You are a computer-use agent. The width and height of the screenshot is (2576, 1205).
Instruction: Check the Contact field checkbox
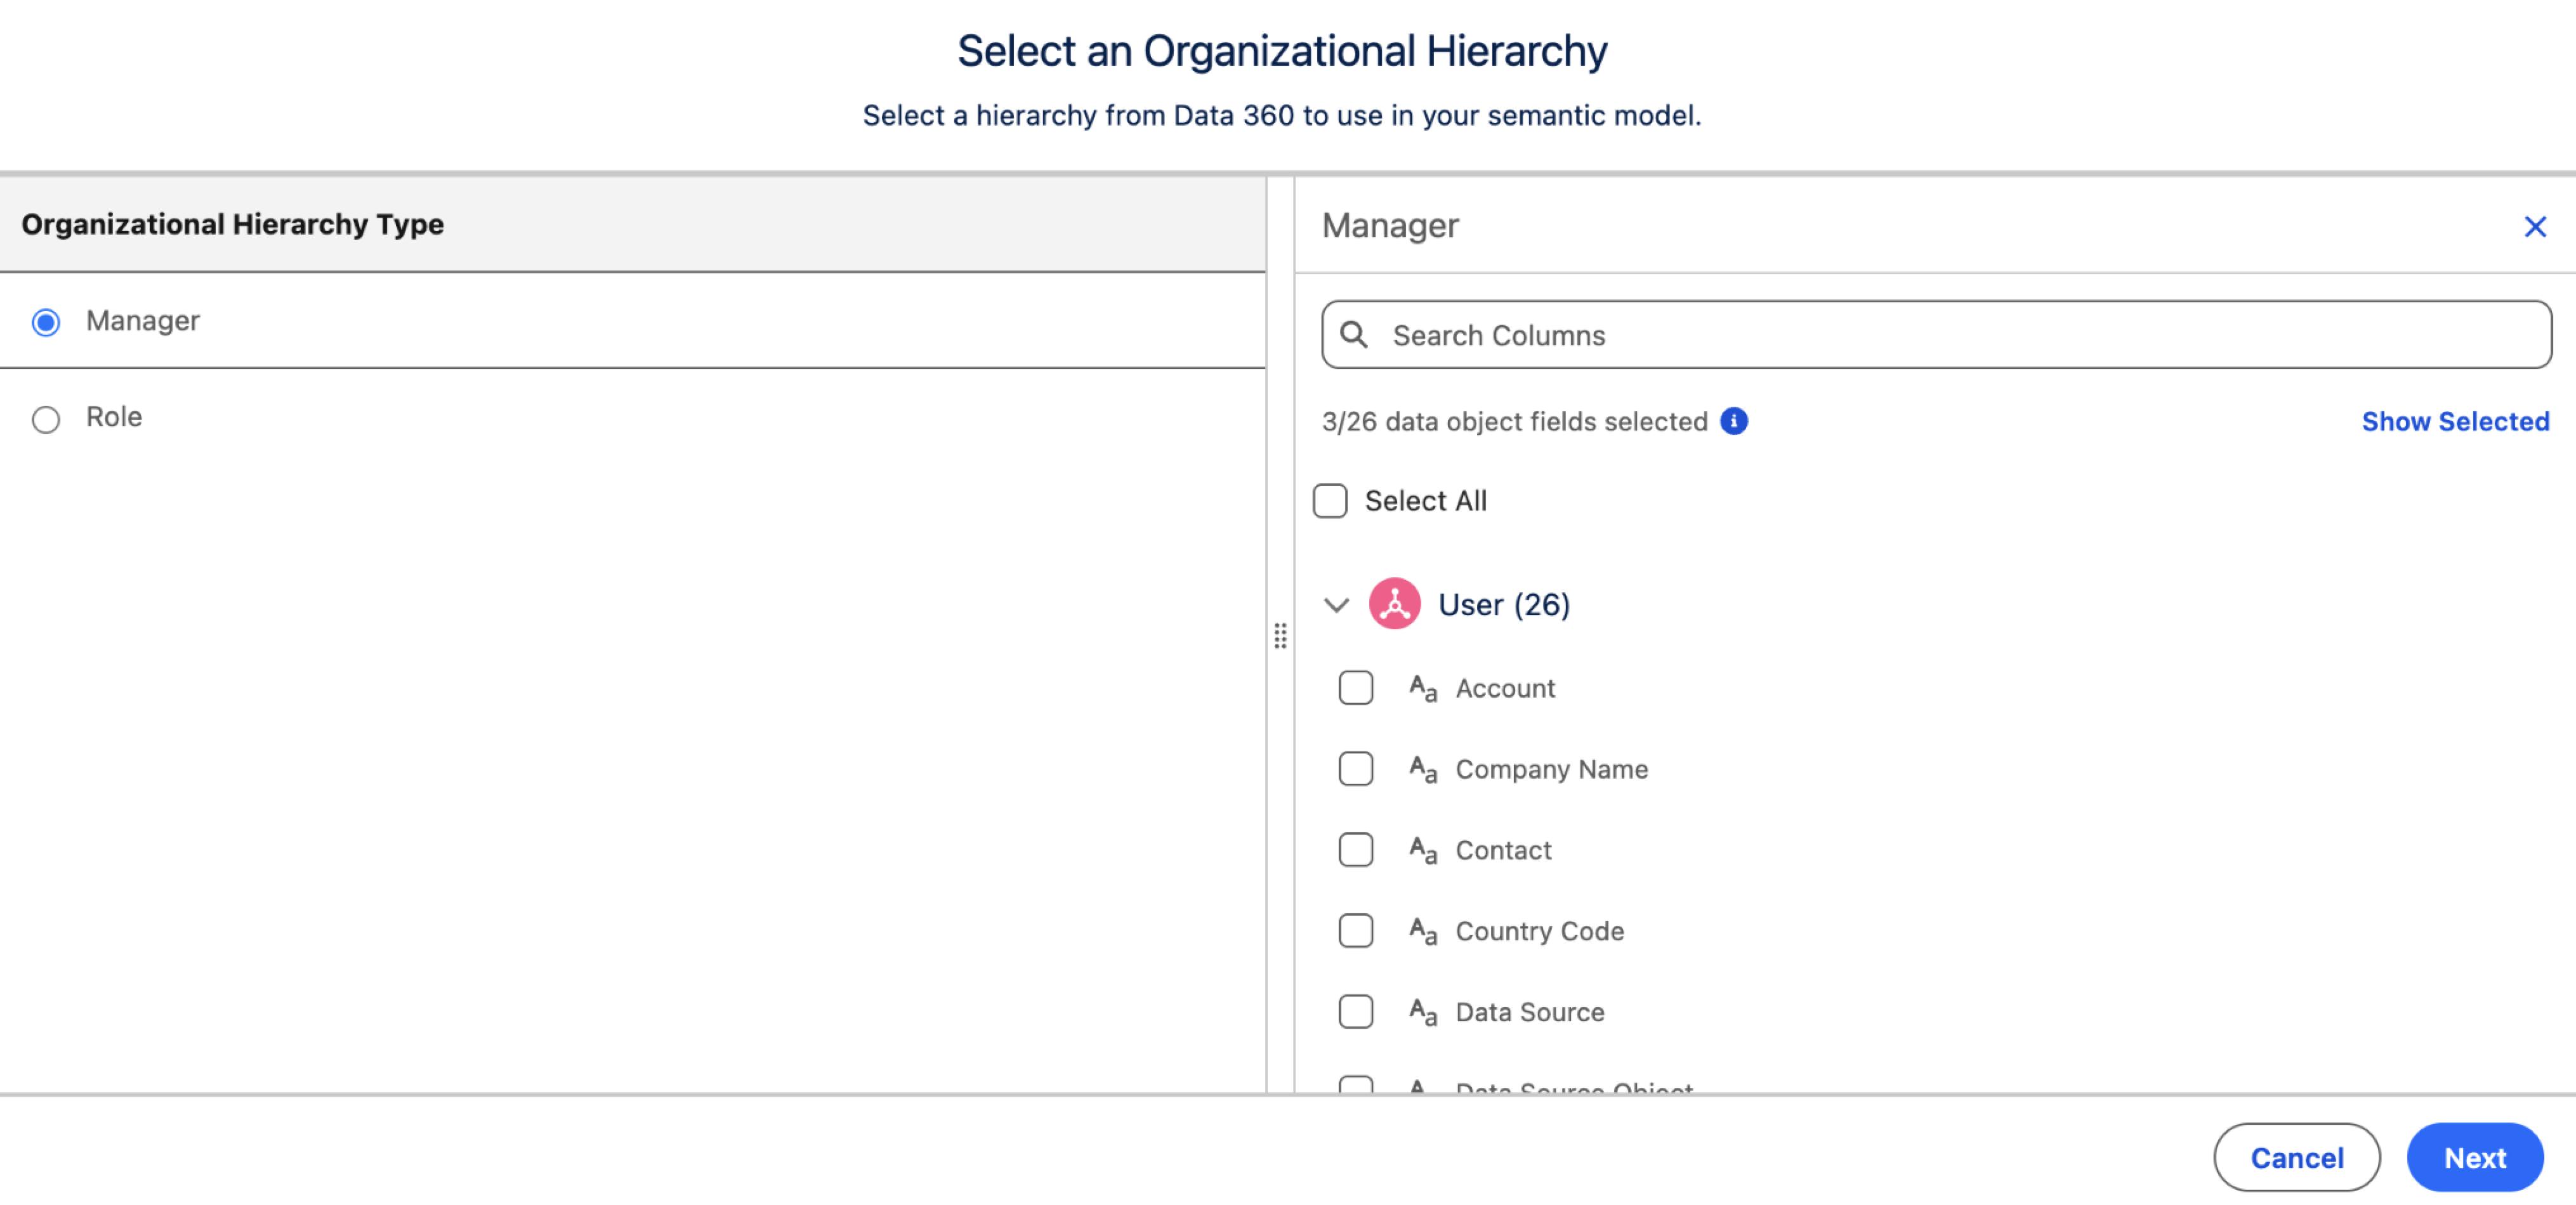coord(1355,850)
